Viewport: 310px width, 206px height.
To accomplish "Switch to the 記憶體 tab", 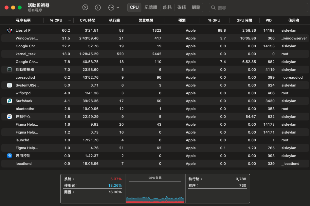I will (x=151, y=8).
